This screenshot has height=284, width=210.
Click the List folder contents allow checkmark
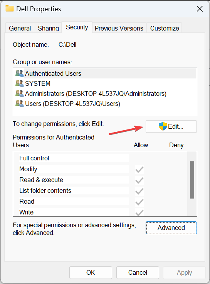[x=139, y=191]
